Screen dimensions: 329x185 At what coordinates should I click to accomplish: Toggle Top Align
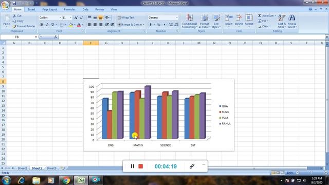tap(89, 17)
